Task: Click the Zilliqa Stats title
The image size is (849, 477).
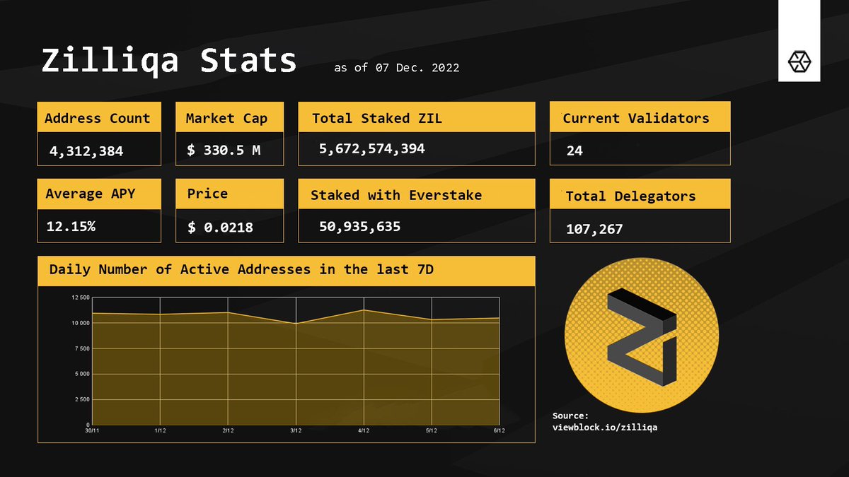Action: 168,61
